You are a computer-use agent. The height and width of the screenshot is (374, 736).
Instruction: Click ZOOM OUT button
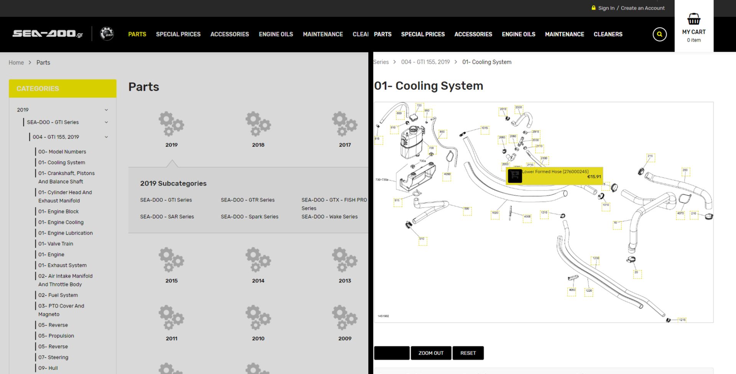coord(431,353)
